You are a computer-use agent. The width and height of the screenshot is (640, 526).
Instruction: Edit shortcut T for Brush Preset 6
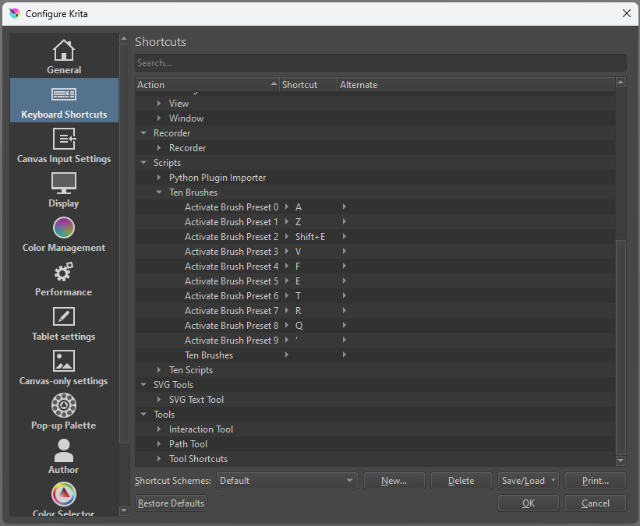(x=298, y=296)
